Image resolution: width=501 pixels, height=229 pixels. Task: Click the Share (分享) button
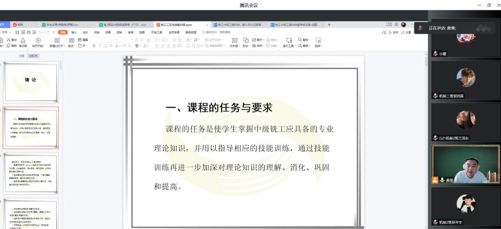[406, 32]
